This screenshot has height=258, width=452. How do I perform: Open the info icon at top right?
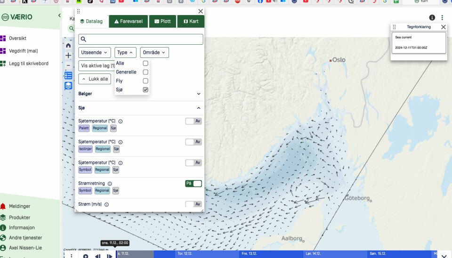(x=432, y=17)
